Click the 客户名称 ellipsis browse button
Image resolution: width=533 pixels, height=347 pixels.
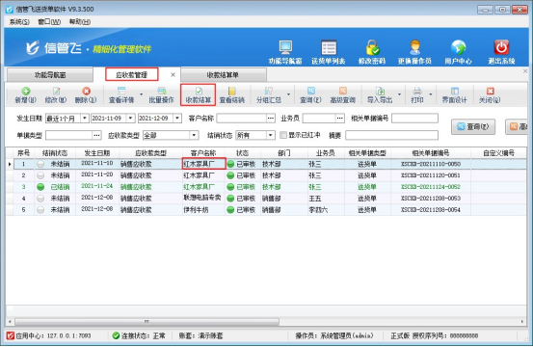coord(271,118)
